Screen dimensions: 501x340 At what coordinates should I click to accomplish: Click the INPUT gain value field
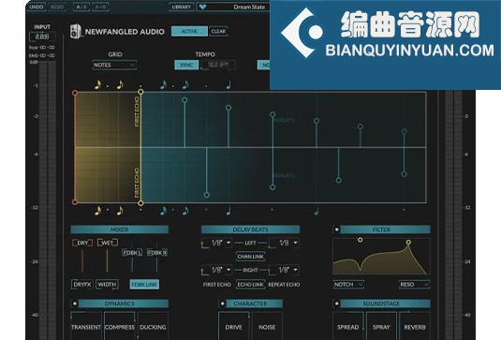(x=42, y=37)
